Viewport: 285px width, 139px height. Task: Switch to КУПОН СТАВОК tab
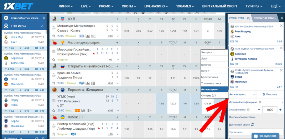pos(239,18)
